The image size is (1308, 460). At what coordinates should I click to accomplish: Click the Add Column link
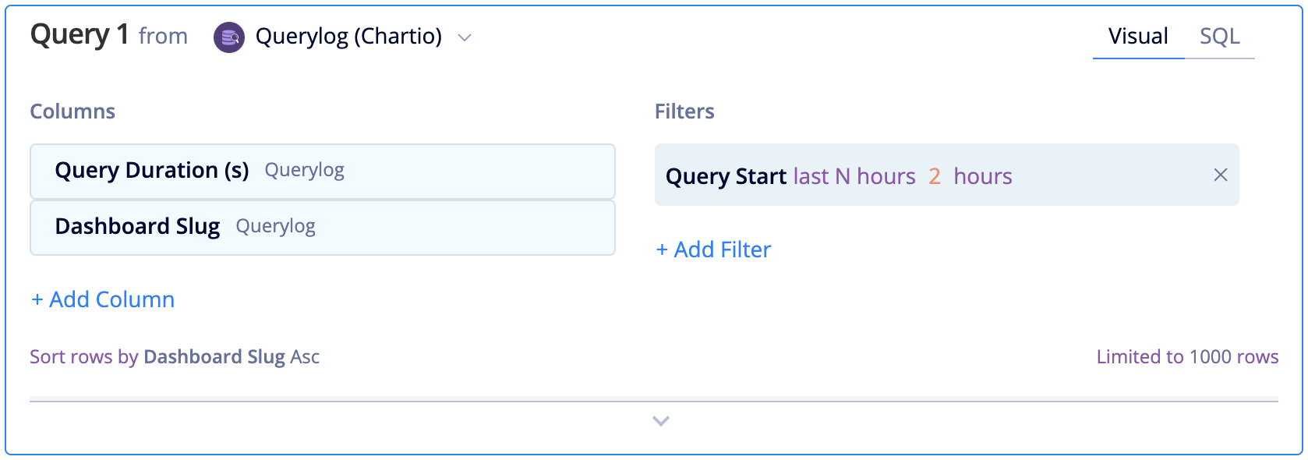[103, 299]
